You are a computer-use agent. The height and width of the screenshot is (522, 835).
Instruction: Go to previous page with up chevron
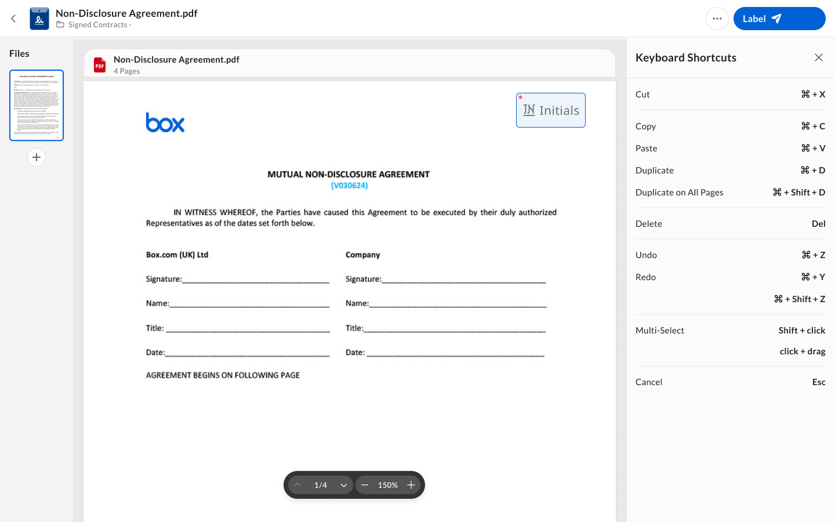click(297, 485)
